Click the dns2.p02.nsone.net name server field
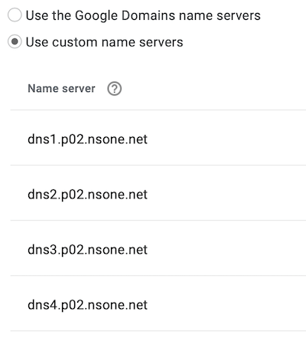The image size is (306, 338). pyautogui.click(x=158, y=193)
